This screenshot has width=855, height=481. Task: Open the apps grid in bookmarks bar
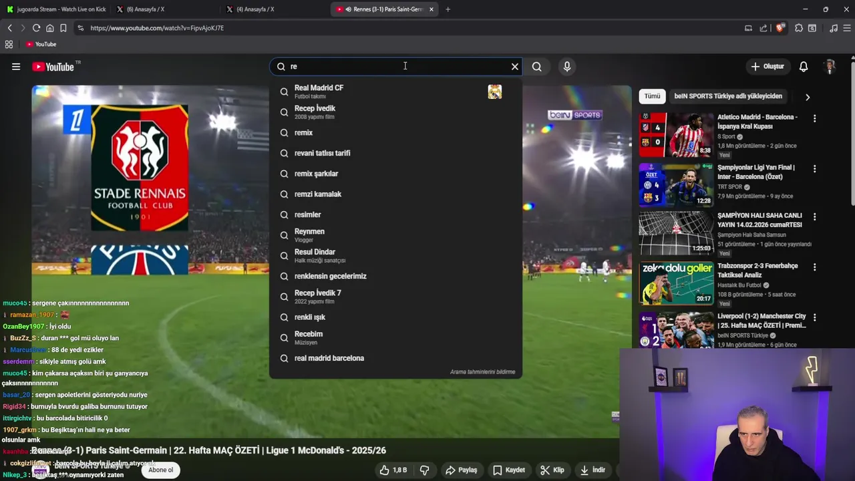click(x=9, y=44)
